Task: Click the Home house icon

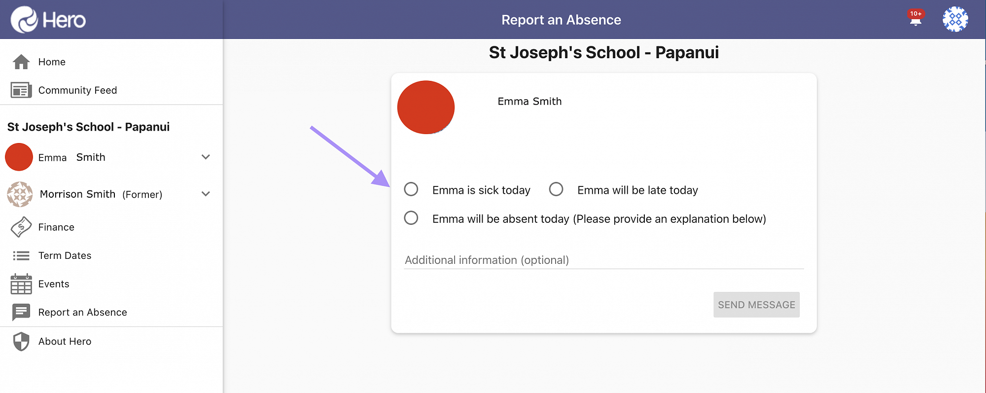Action: point(21,62)
